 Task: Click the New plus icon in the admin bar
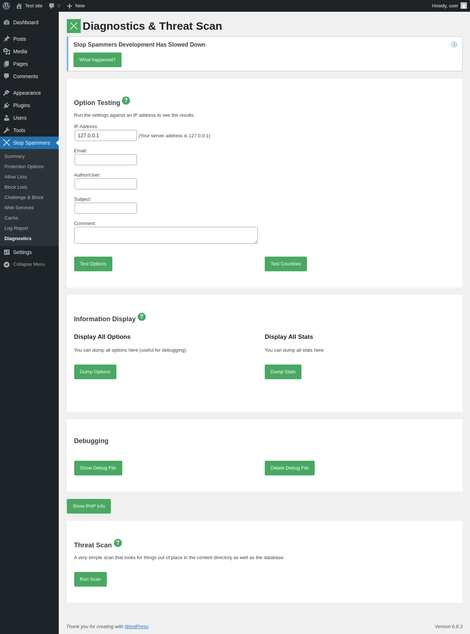69,6
